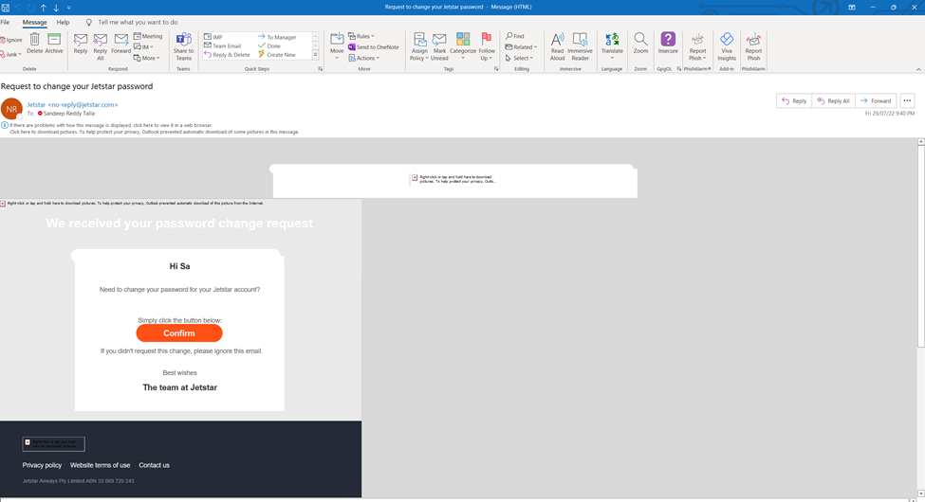Open the File menu

6,23
